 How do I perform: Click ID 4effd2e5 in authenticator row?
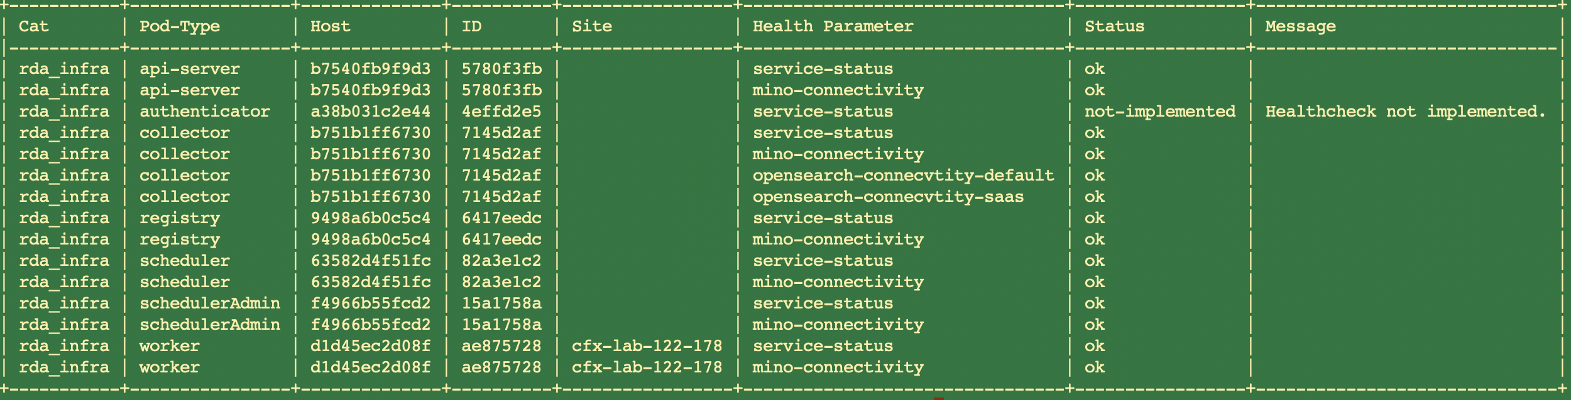501,112
